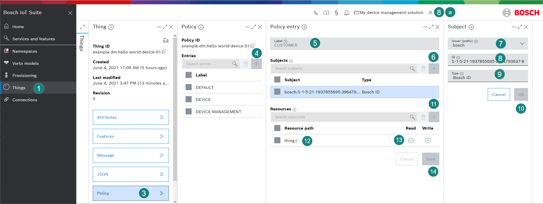Click OK in the Subject panel

point(521,94)
